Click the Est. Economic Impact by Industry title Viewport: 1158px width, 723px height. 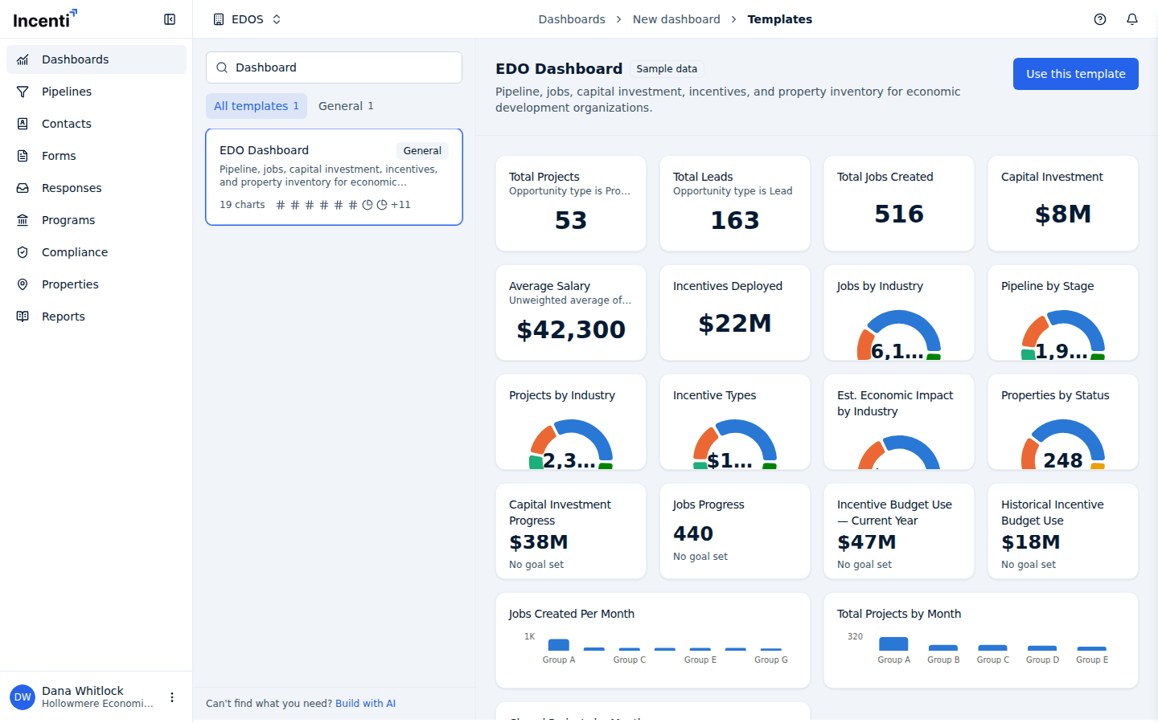pos(895,403)
